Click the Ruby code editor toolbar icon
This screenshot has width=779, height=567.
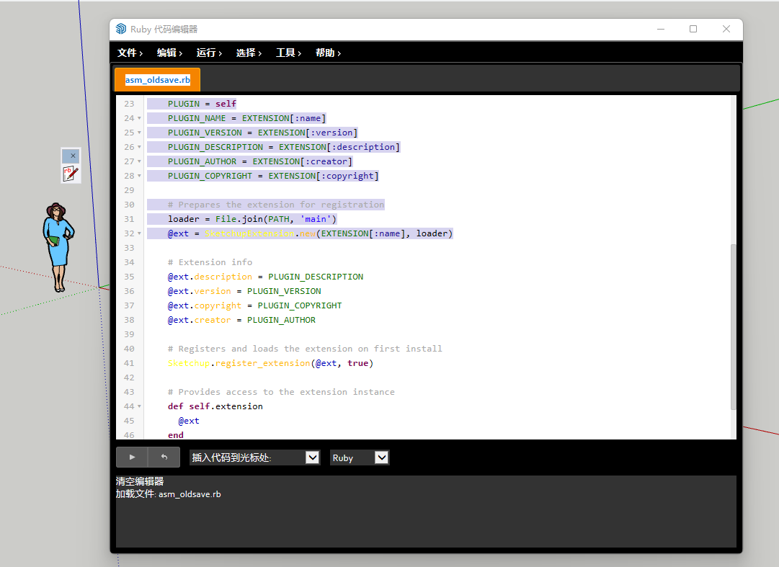click(x=71, y=173)
